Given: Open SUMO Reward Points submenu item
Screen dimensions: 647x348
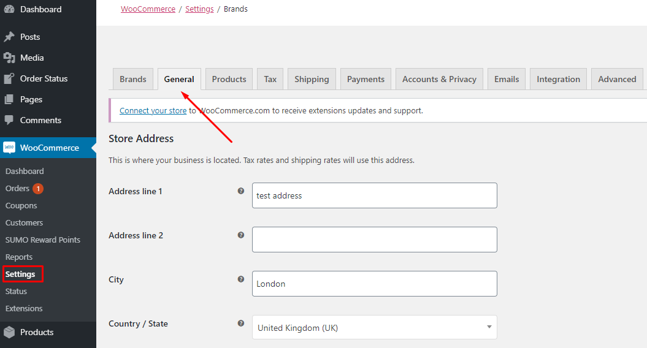Looking at the screenshot, I should [42, 240].
